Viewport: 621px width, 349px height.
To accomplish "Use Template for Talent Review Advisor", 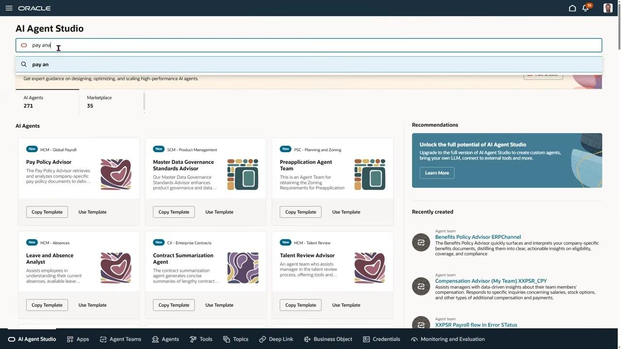I will (x=346, y=305).
